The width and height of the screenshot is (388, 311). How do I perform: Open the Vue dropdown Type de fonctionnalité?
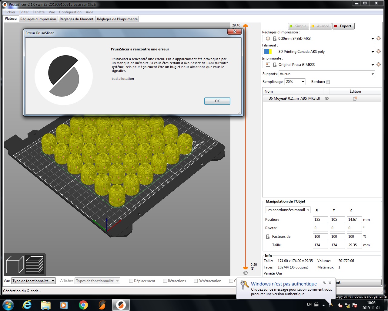(x=33, y=281)
